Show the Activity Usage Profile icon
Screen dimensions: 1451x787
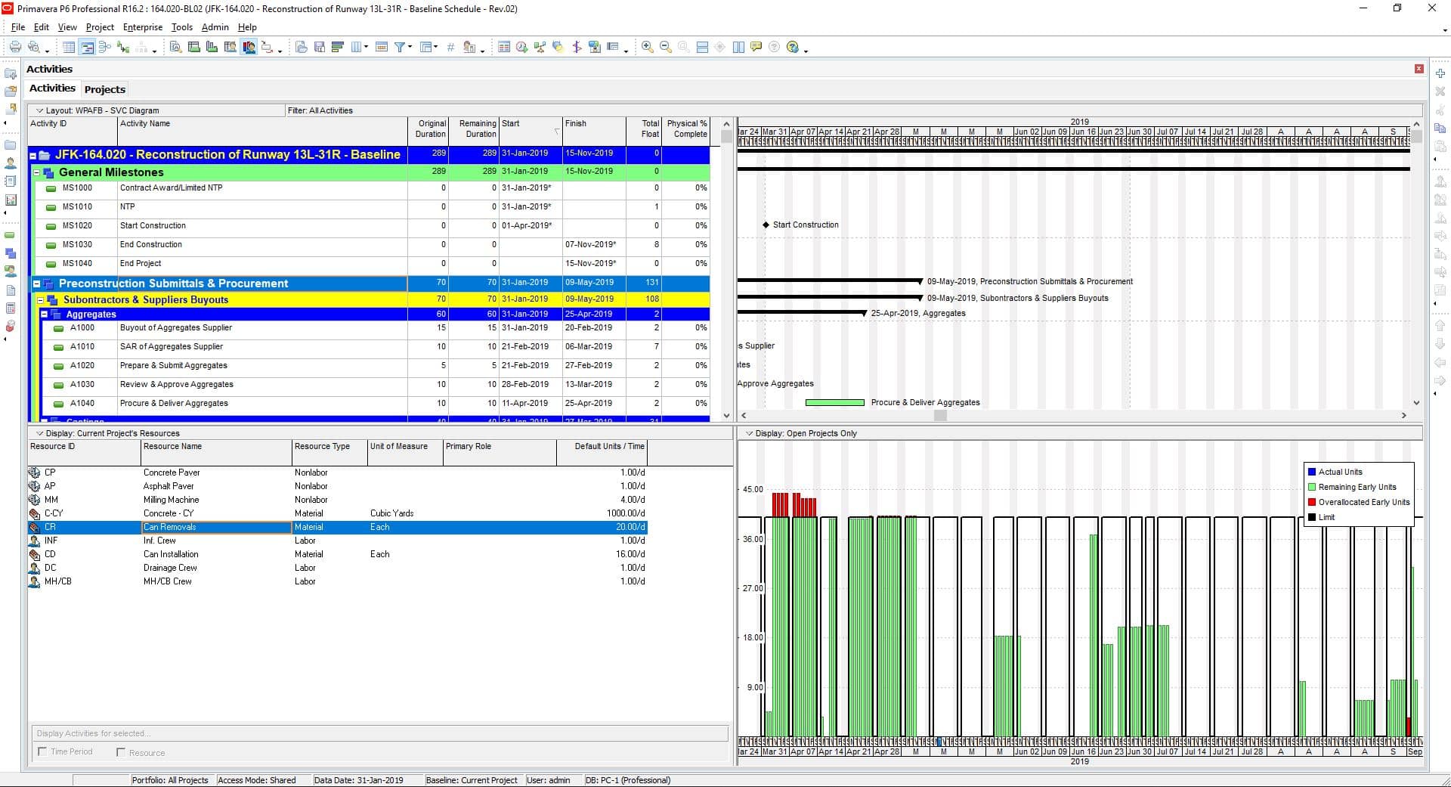click(x=212, y=47)
